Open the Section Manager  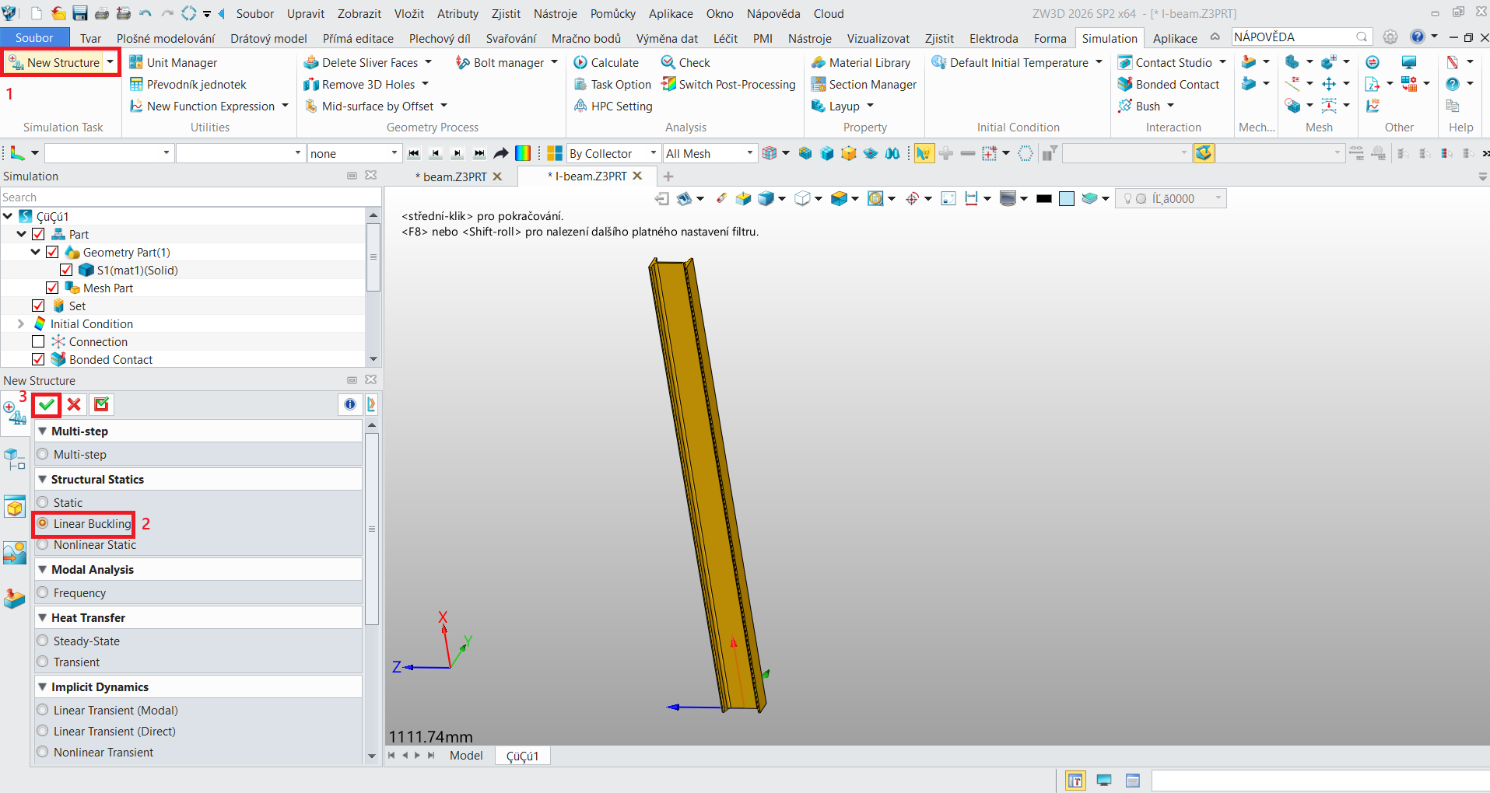pos(864,84)
